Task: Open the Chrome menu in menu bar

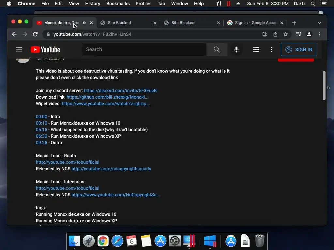Action: [x=26, y=4]
